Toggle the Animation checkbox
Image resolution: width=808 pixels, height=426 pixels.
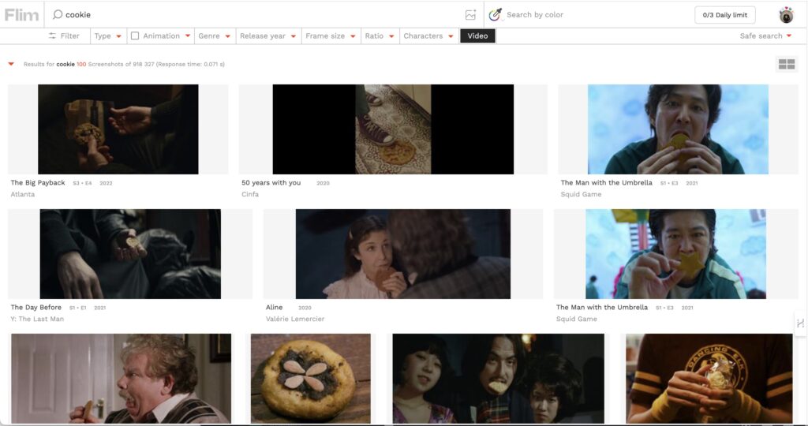coord(135,36)
